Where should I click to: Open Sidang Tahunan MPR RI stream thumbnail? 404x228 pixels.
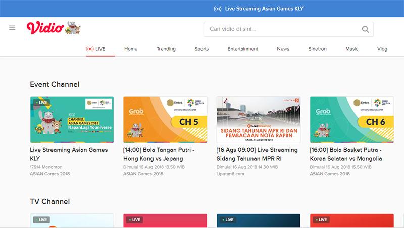pyautogui.click(x=258, y=119)
